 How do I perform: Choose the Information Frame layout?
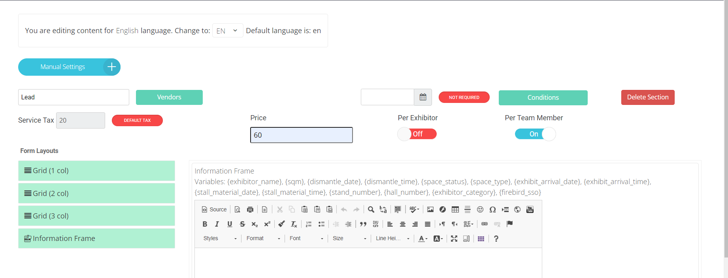tap(96, 239)
